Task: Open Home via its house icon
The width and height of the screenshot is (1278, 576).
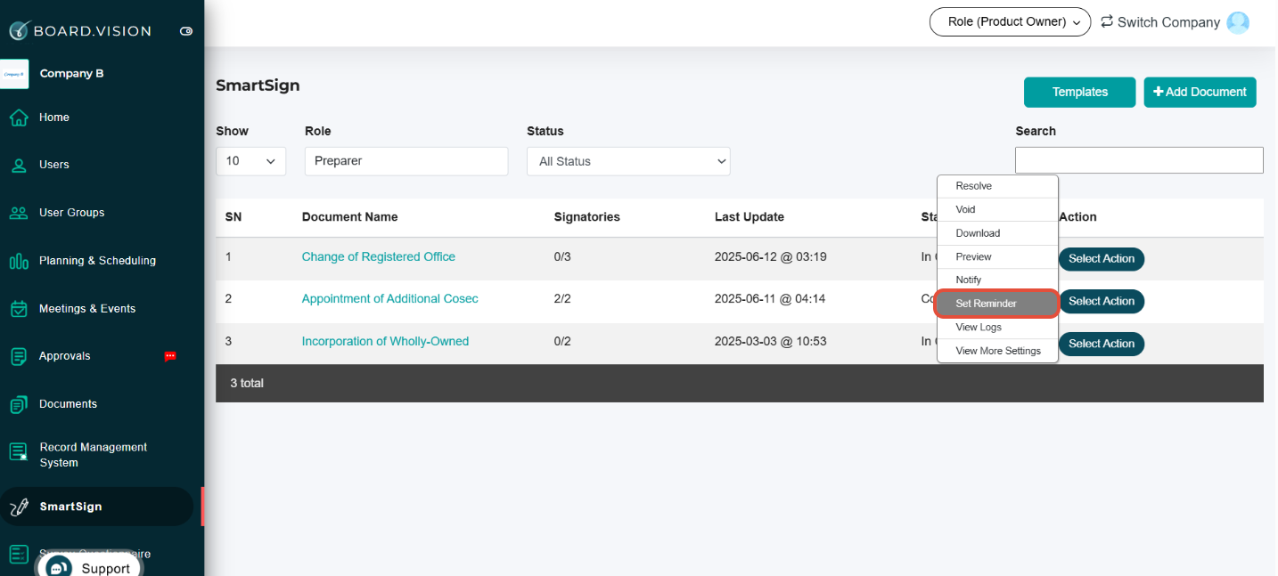Action: [x=19, y=118]
